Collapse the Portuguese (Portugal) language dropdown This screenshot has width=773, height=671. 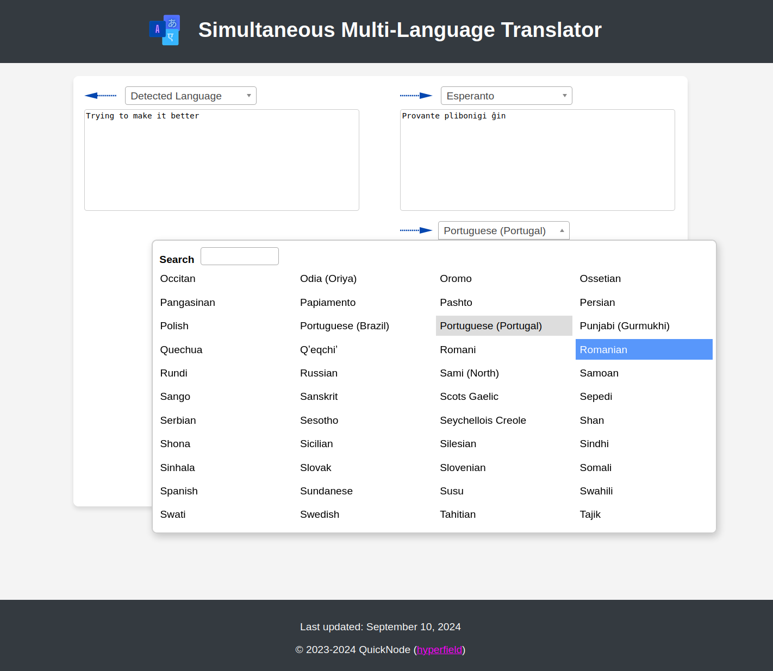point(503,230)
